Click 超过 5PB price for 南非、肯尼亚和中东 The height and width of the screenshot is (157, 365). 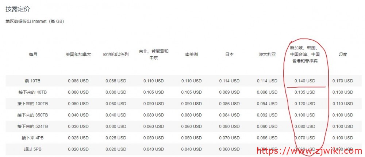pyautogui.click(x=154, y=149)
